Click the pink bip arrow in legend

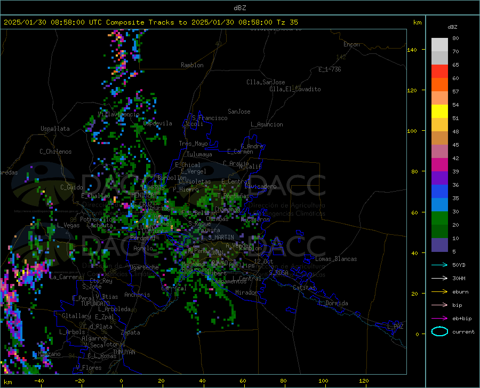pyautogui.click(x=439, y=305)
